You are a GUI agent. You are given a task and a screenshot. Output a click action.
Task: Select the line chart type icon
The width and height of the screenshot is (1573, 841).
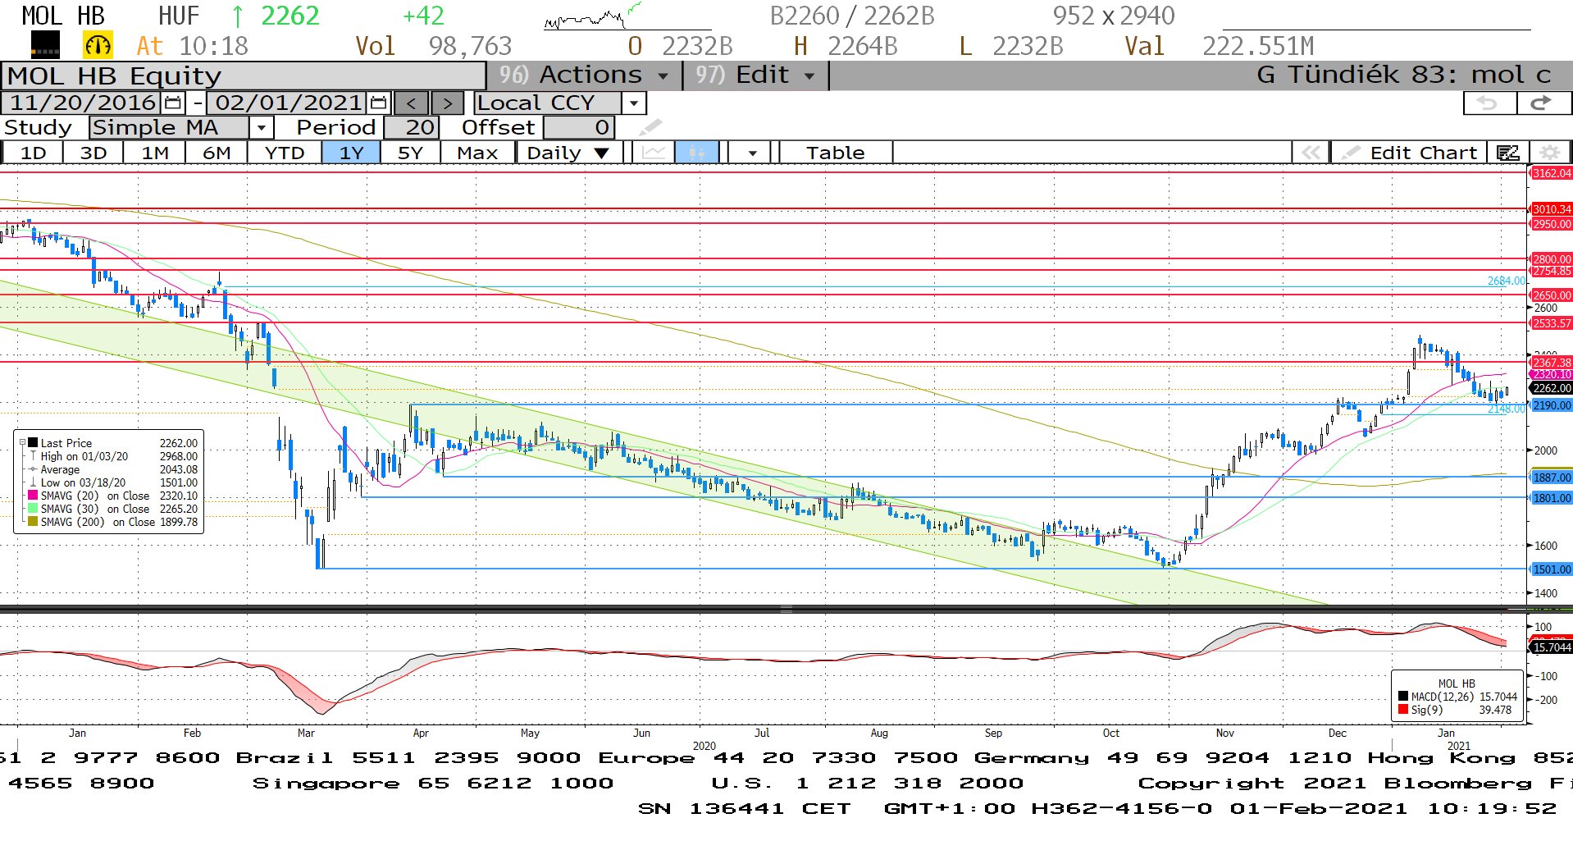click(654, 153)
